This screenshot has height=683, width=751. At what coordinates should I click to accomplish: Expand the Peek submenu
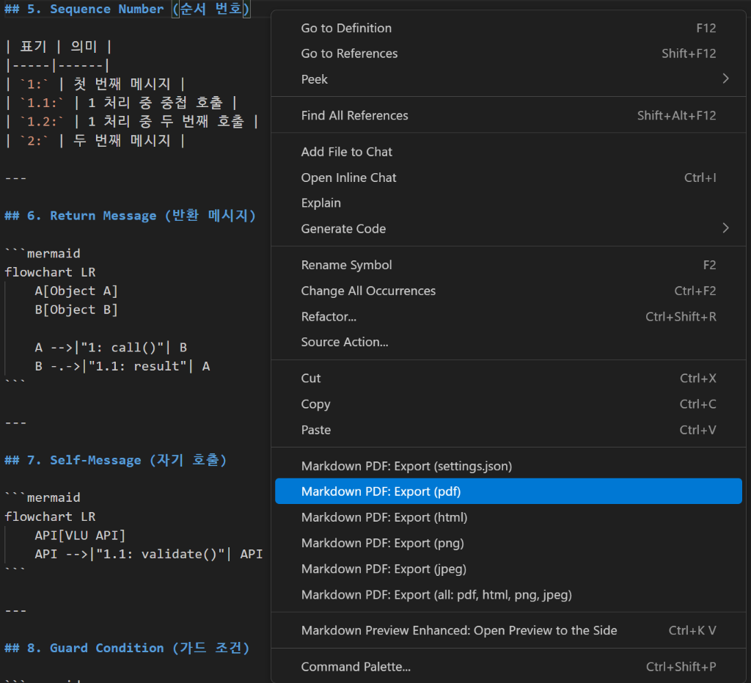[314, 78]
